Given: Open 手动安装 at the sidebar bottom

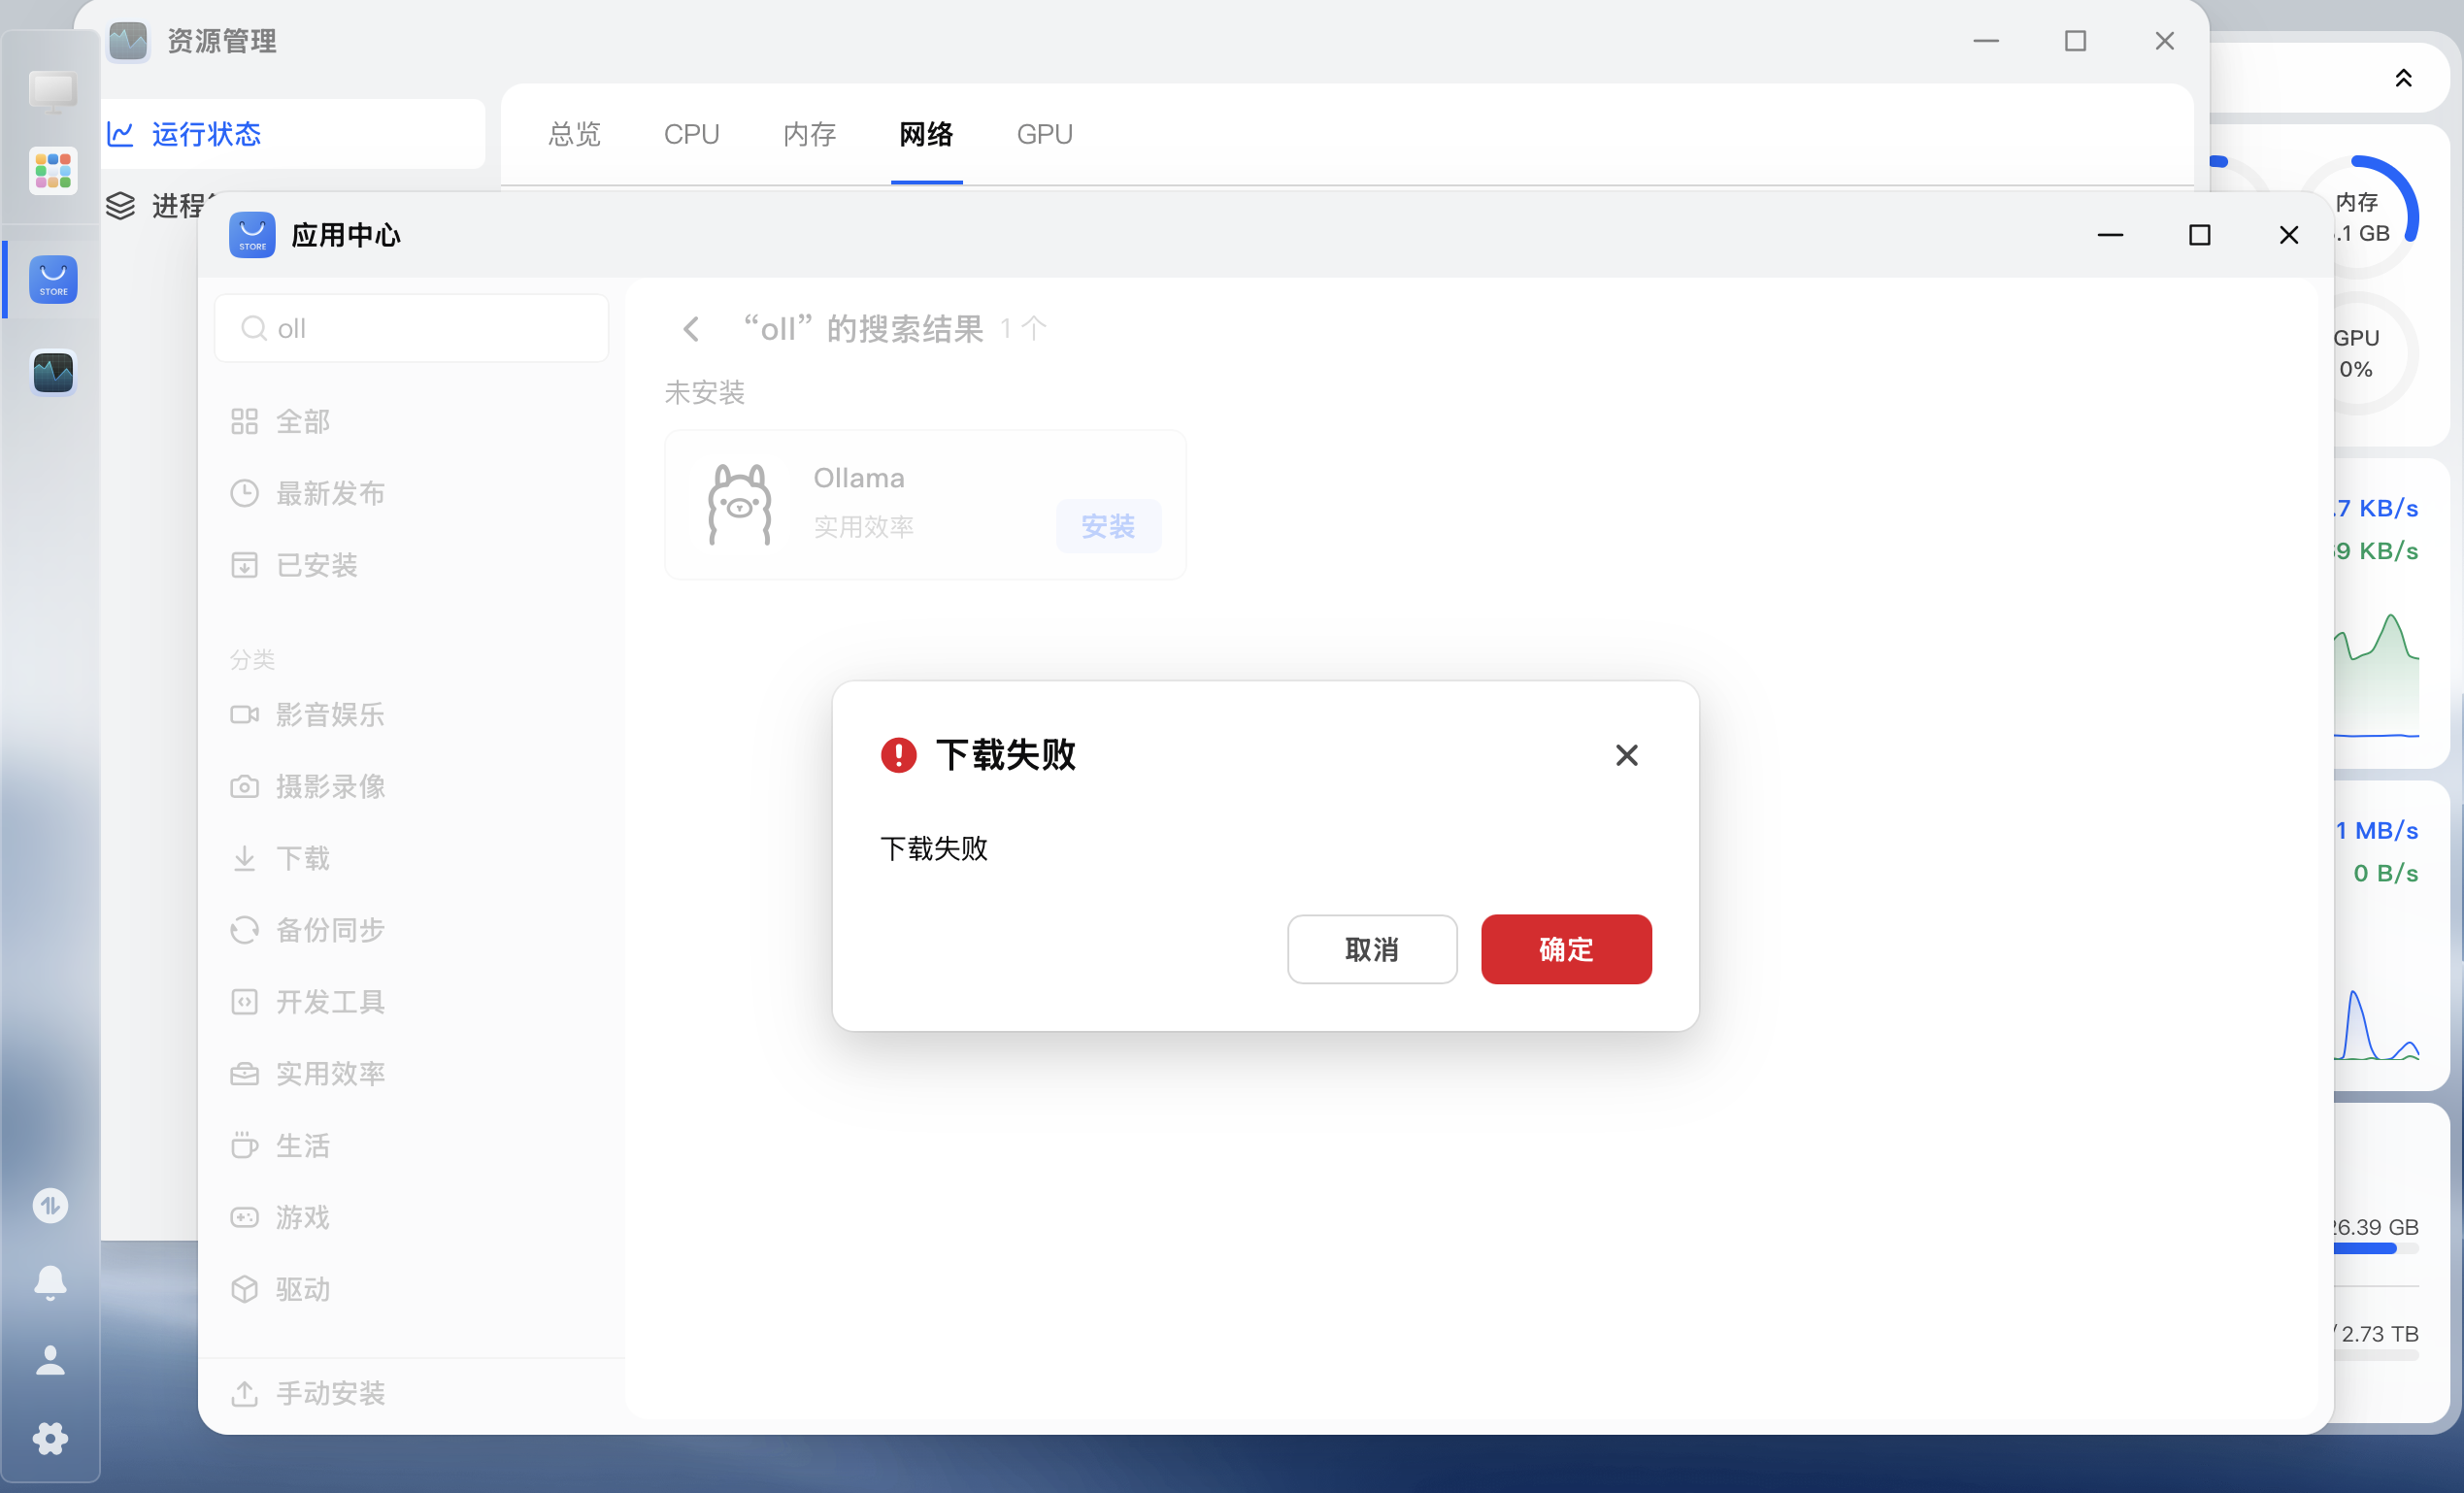Looking at the screenshot, I should pyautogui.click(x=331, y=1393).
